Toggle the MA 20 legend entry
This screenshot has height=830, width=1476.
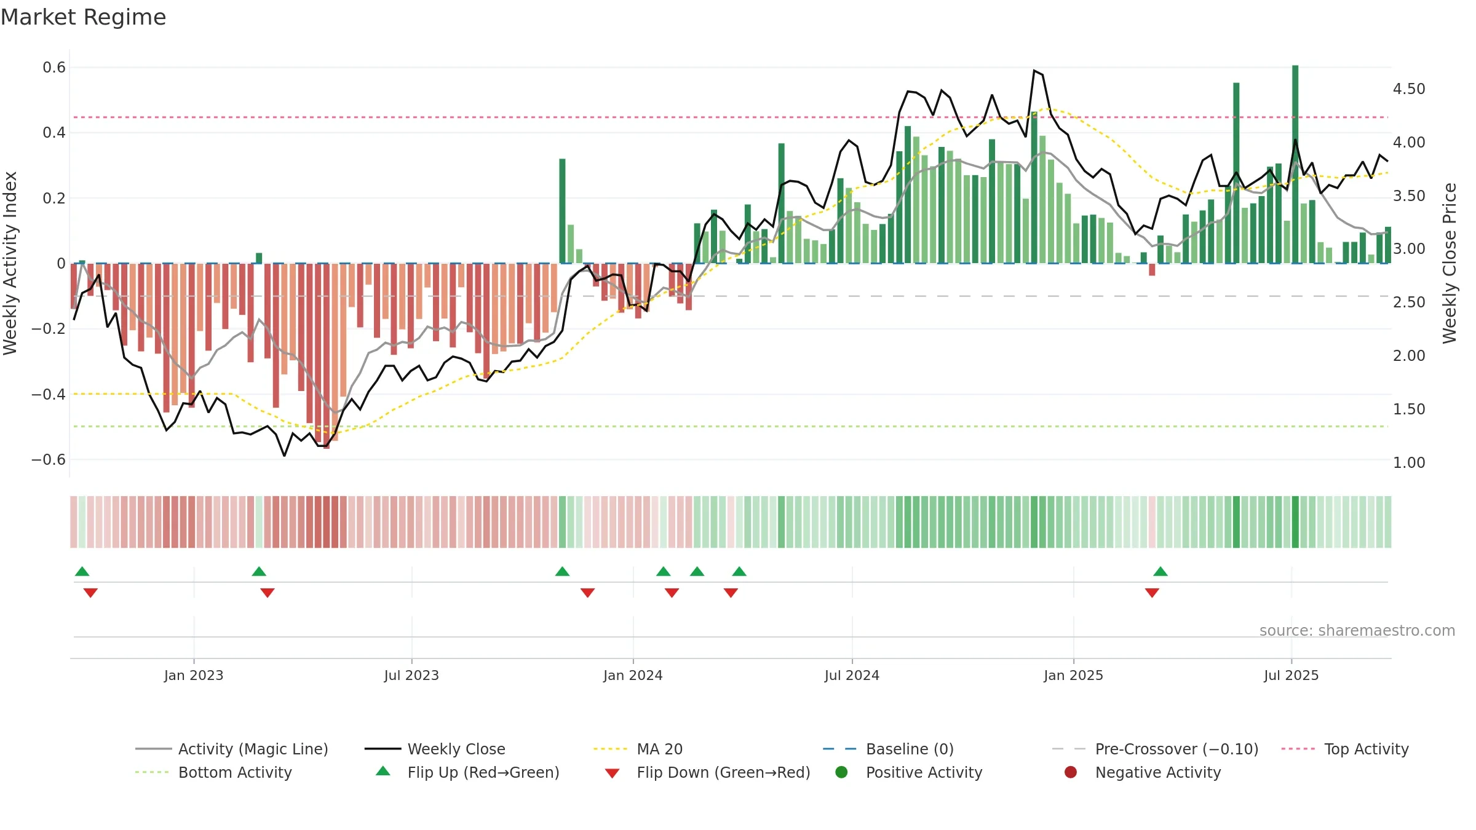pos(638,749)
